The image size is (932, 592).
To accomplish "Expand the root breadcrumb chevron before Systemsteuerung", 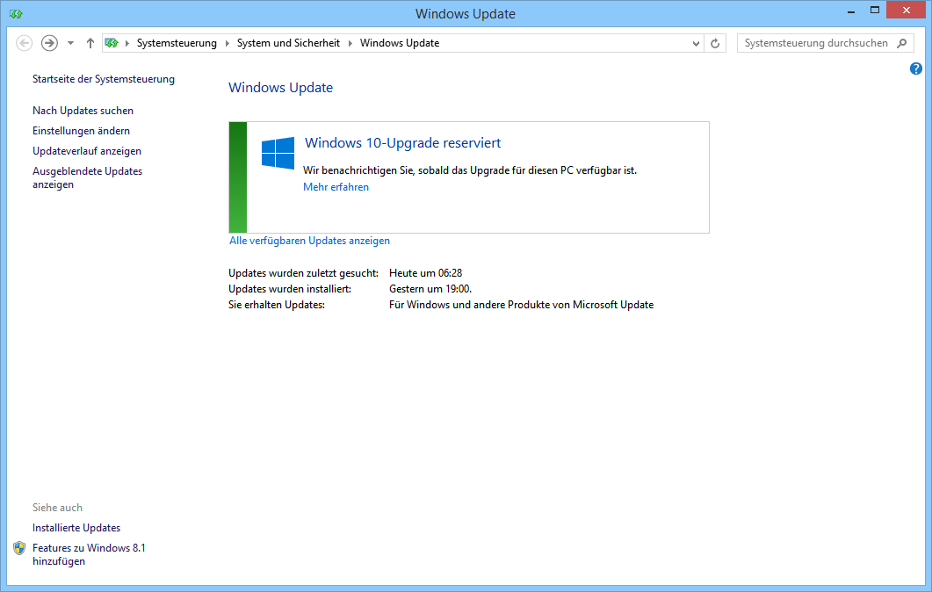I will (x=127, y=43).
